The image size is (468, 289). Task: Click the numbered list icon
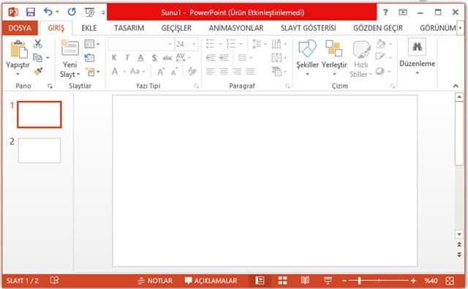pos(231,44)
